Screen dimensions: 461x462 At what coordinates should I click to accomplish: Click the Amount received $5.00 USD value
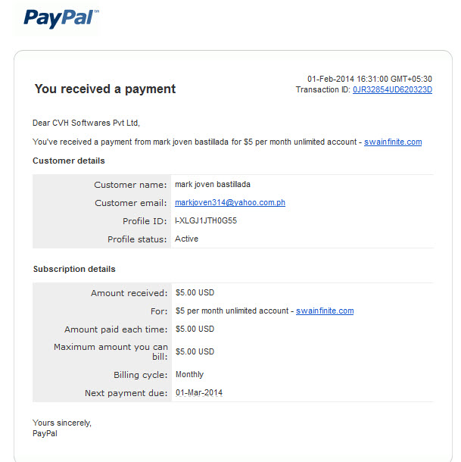[x=195, y=292]
